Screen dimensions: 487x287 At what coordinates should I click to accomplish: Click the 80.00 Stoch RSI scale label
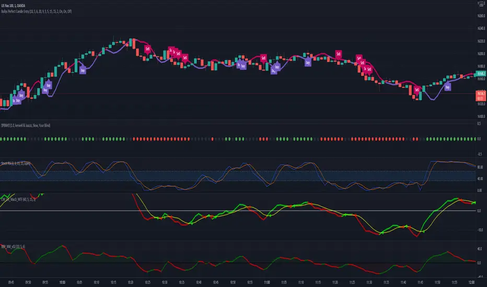pos(480,167)
